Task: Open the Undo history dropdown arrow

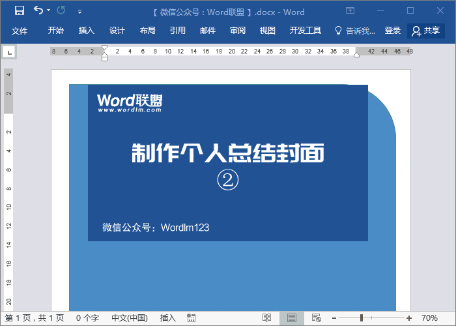Action: click(x=49, y=10)
